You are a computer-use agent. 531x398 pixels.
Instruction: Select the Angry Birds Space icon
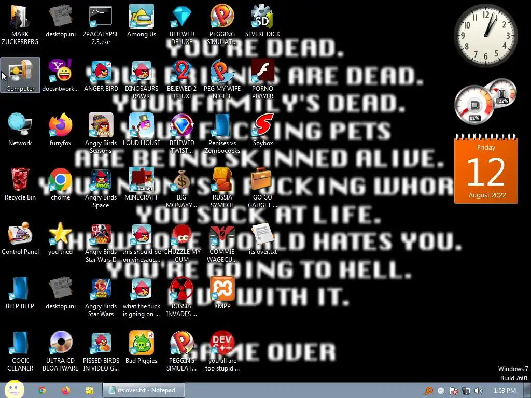point(101,188)
